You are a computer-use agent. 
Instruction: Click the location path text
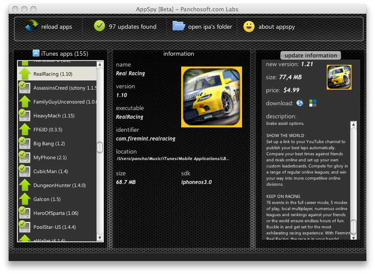[173, 158]
